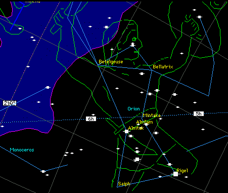Click the Rigel star marker
The height and width of the screenshot is (193, 228).
175,174
